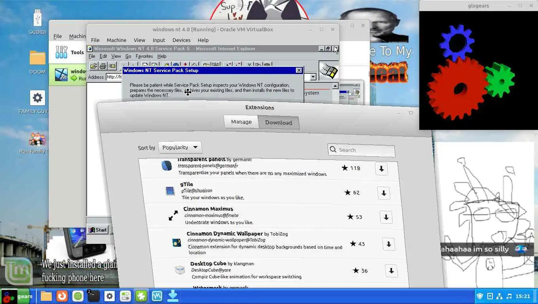Select the Desktop Cube row title

[208, 264]
